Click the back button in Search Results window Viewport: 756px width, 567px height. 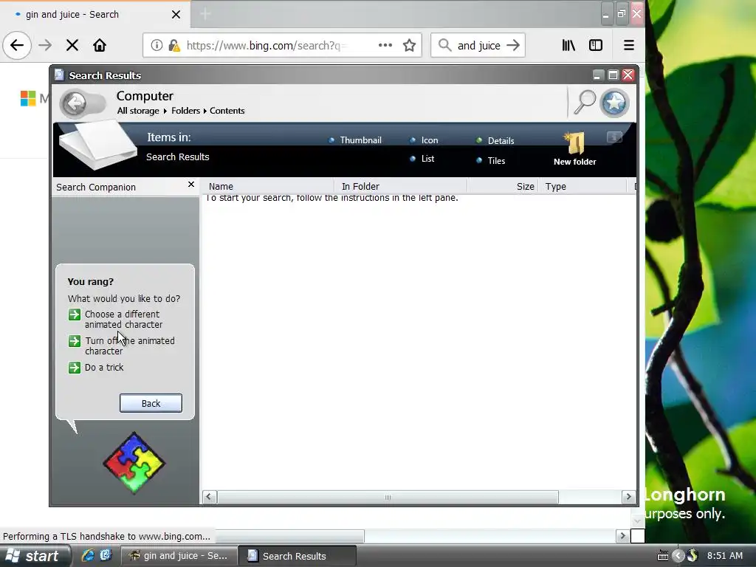tap(75, 103)
